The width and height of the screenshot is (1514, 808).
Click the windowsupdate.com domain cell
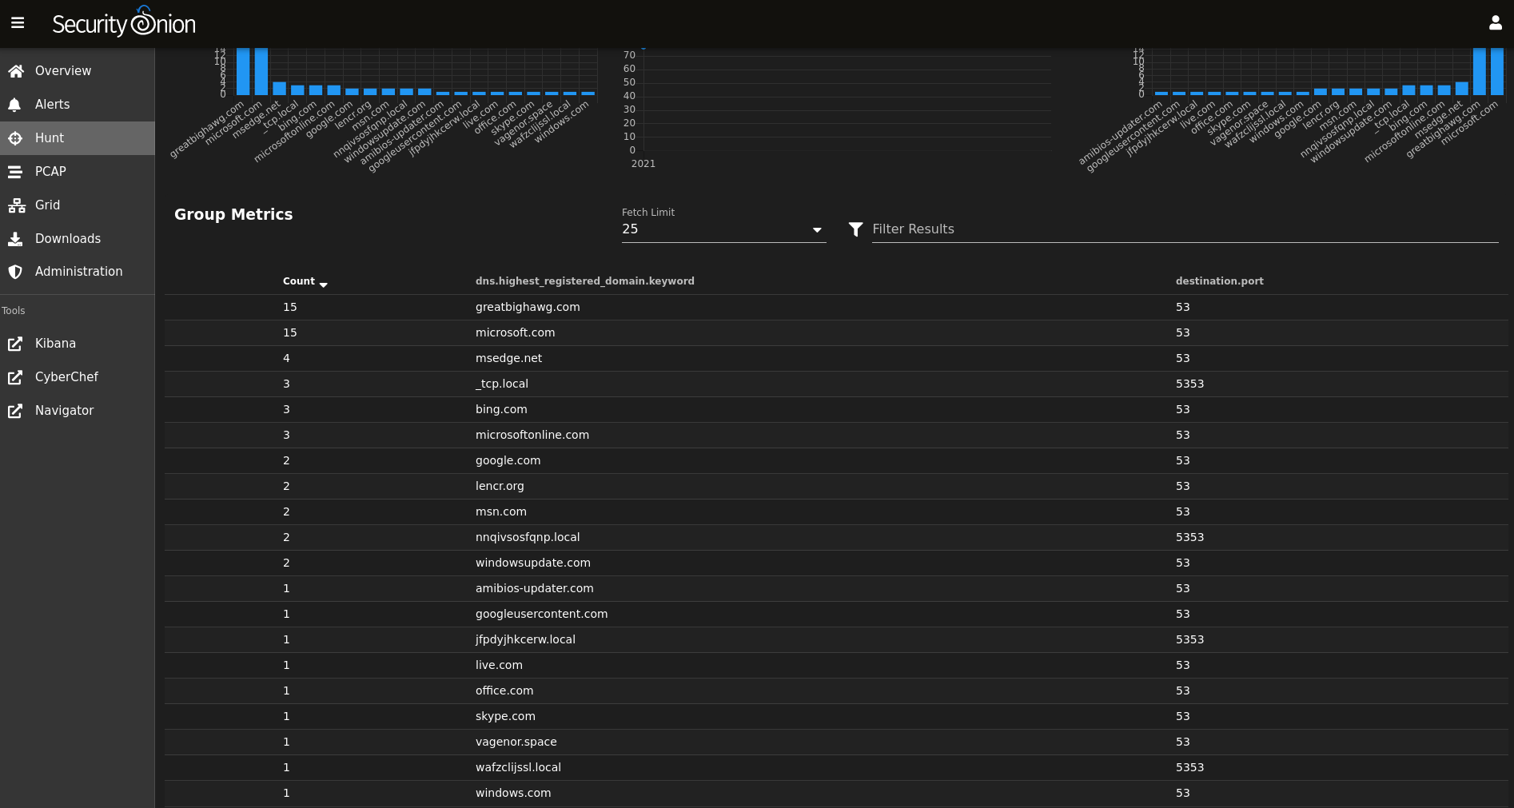pyautogui.click(x=533, y=563)
